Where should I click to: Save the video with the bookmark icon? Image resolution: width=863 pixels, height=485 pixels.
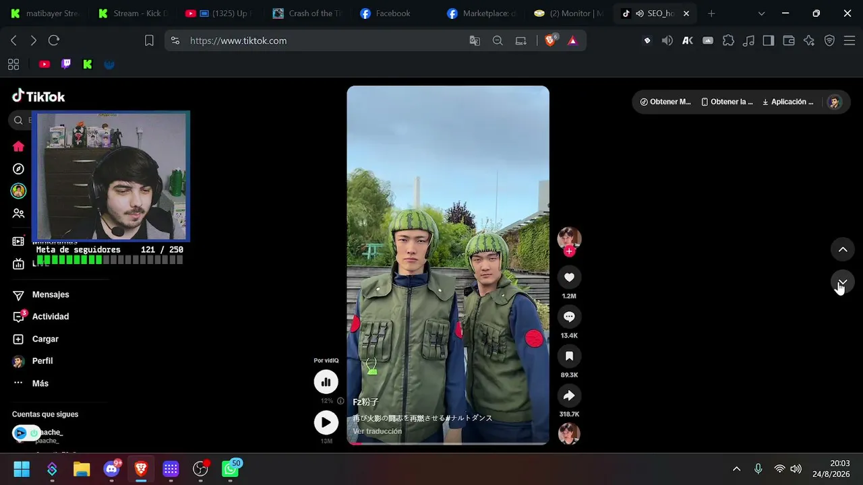coord(569,356)
